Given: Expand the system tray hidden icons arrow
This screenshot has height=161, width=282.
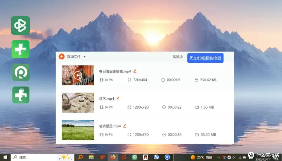Looking at the screenshot, I should click(x=219, y=157).
